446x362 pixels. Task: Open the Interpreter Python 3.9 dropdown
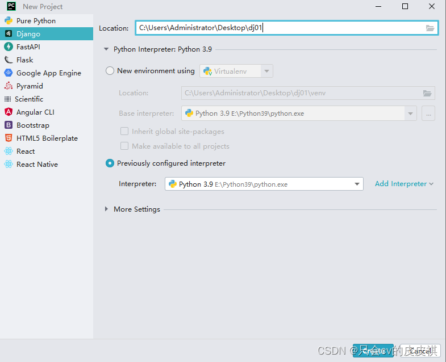pos(264,184)
